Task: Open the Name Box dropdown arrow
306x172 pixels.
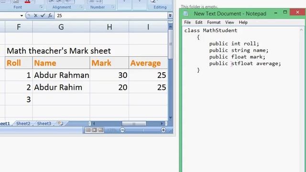Action: (x=22, y=16)
